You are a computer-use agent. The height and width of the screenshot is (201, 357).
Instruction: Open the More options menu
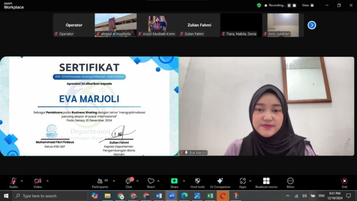pyautogui.click(x=290, y=182)
